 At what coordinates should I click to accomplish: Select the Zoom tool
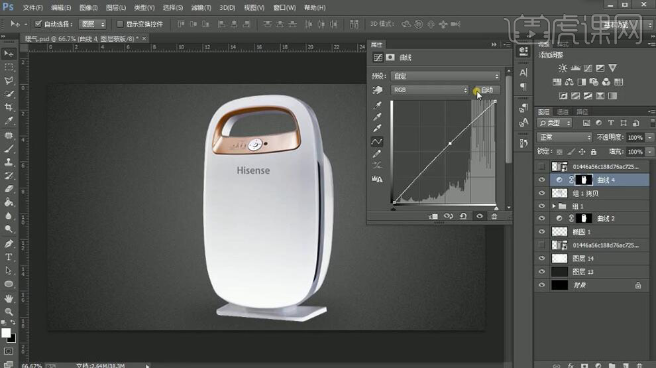[x=9, y=312]
